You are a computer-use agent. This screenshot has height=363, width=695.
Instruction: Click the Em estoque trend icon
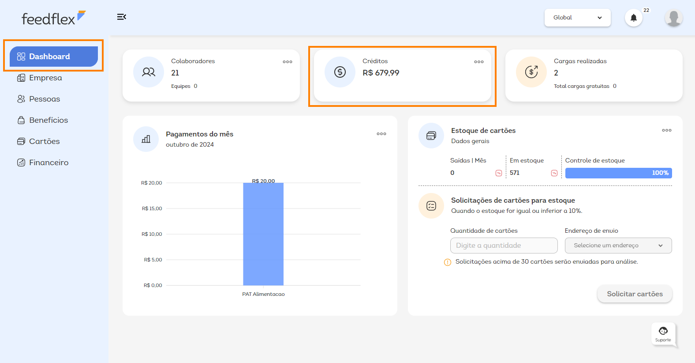[554, 173]
